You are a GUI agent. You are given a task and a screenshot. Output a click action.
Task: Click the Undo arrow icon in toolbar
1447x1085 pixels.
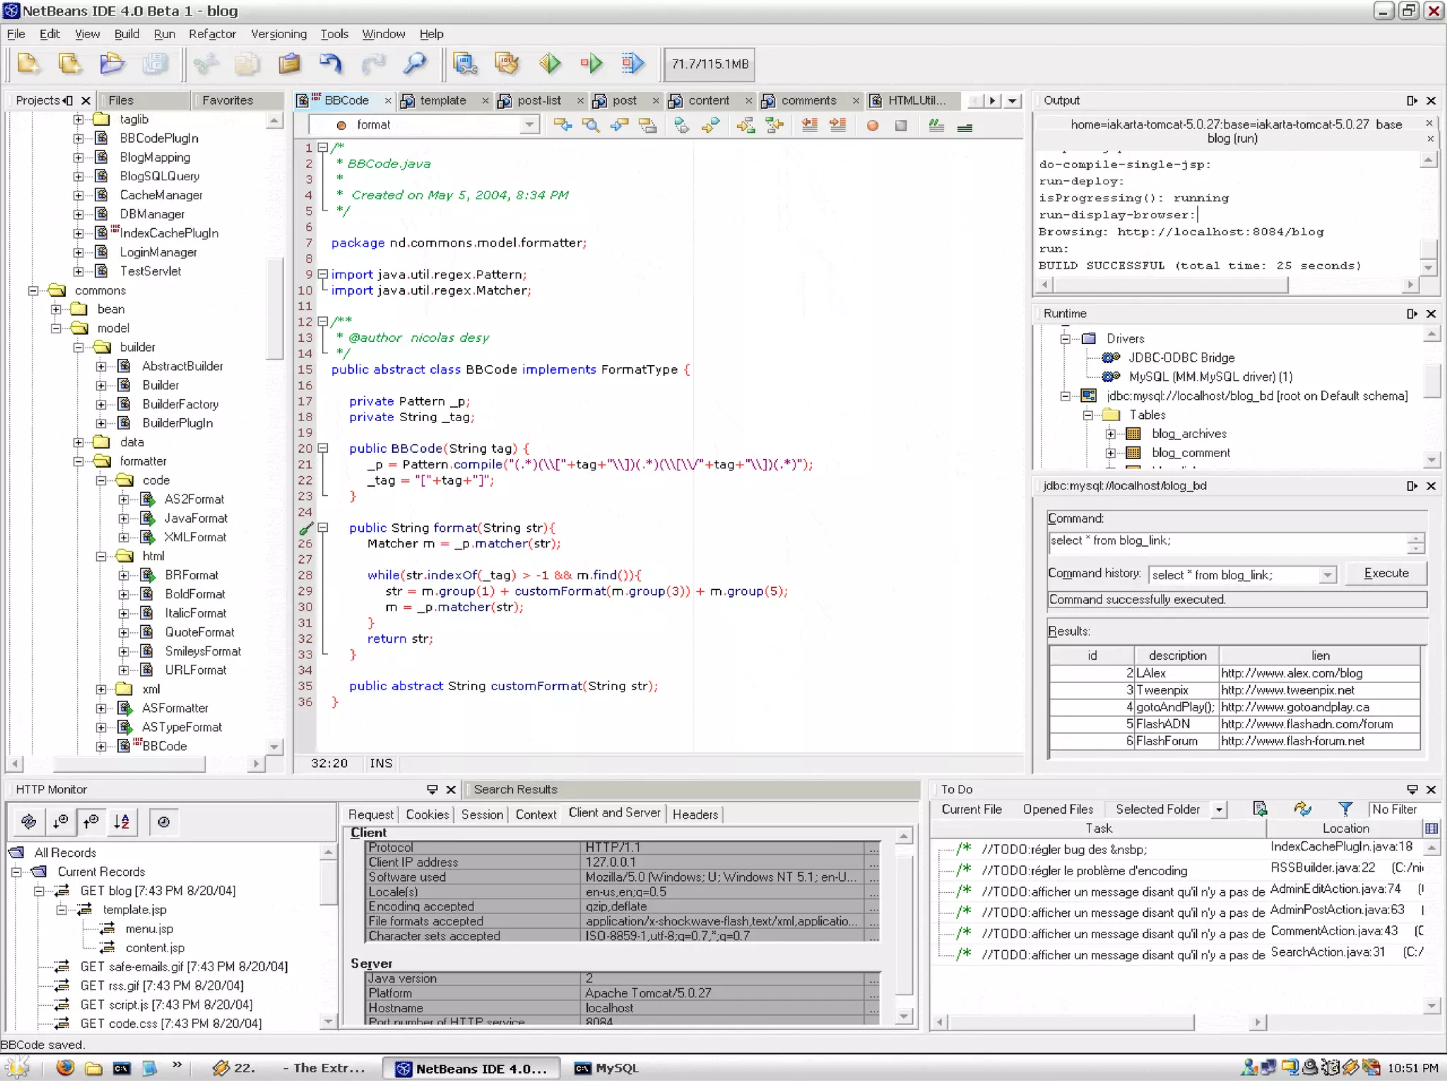(330, 64)
